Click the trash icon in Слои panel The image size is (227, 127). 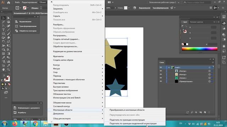(x=209, y=112)
